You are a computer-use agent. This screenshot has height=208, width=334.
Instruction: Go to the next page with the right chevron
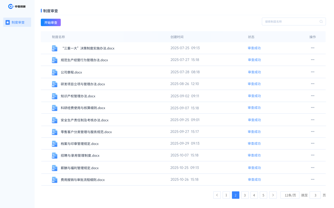coord(273,195)
